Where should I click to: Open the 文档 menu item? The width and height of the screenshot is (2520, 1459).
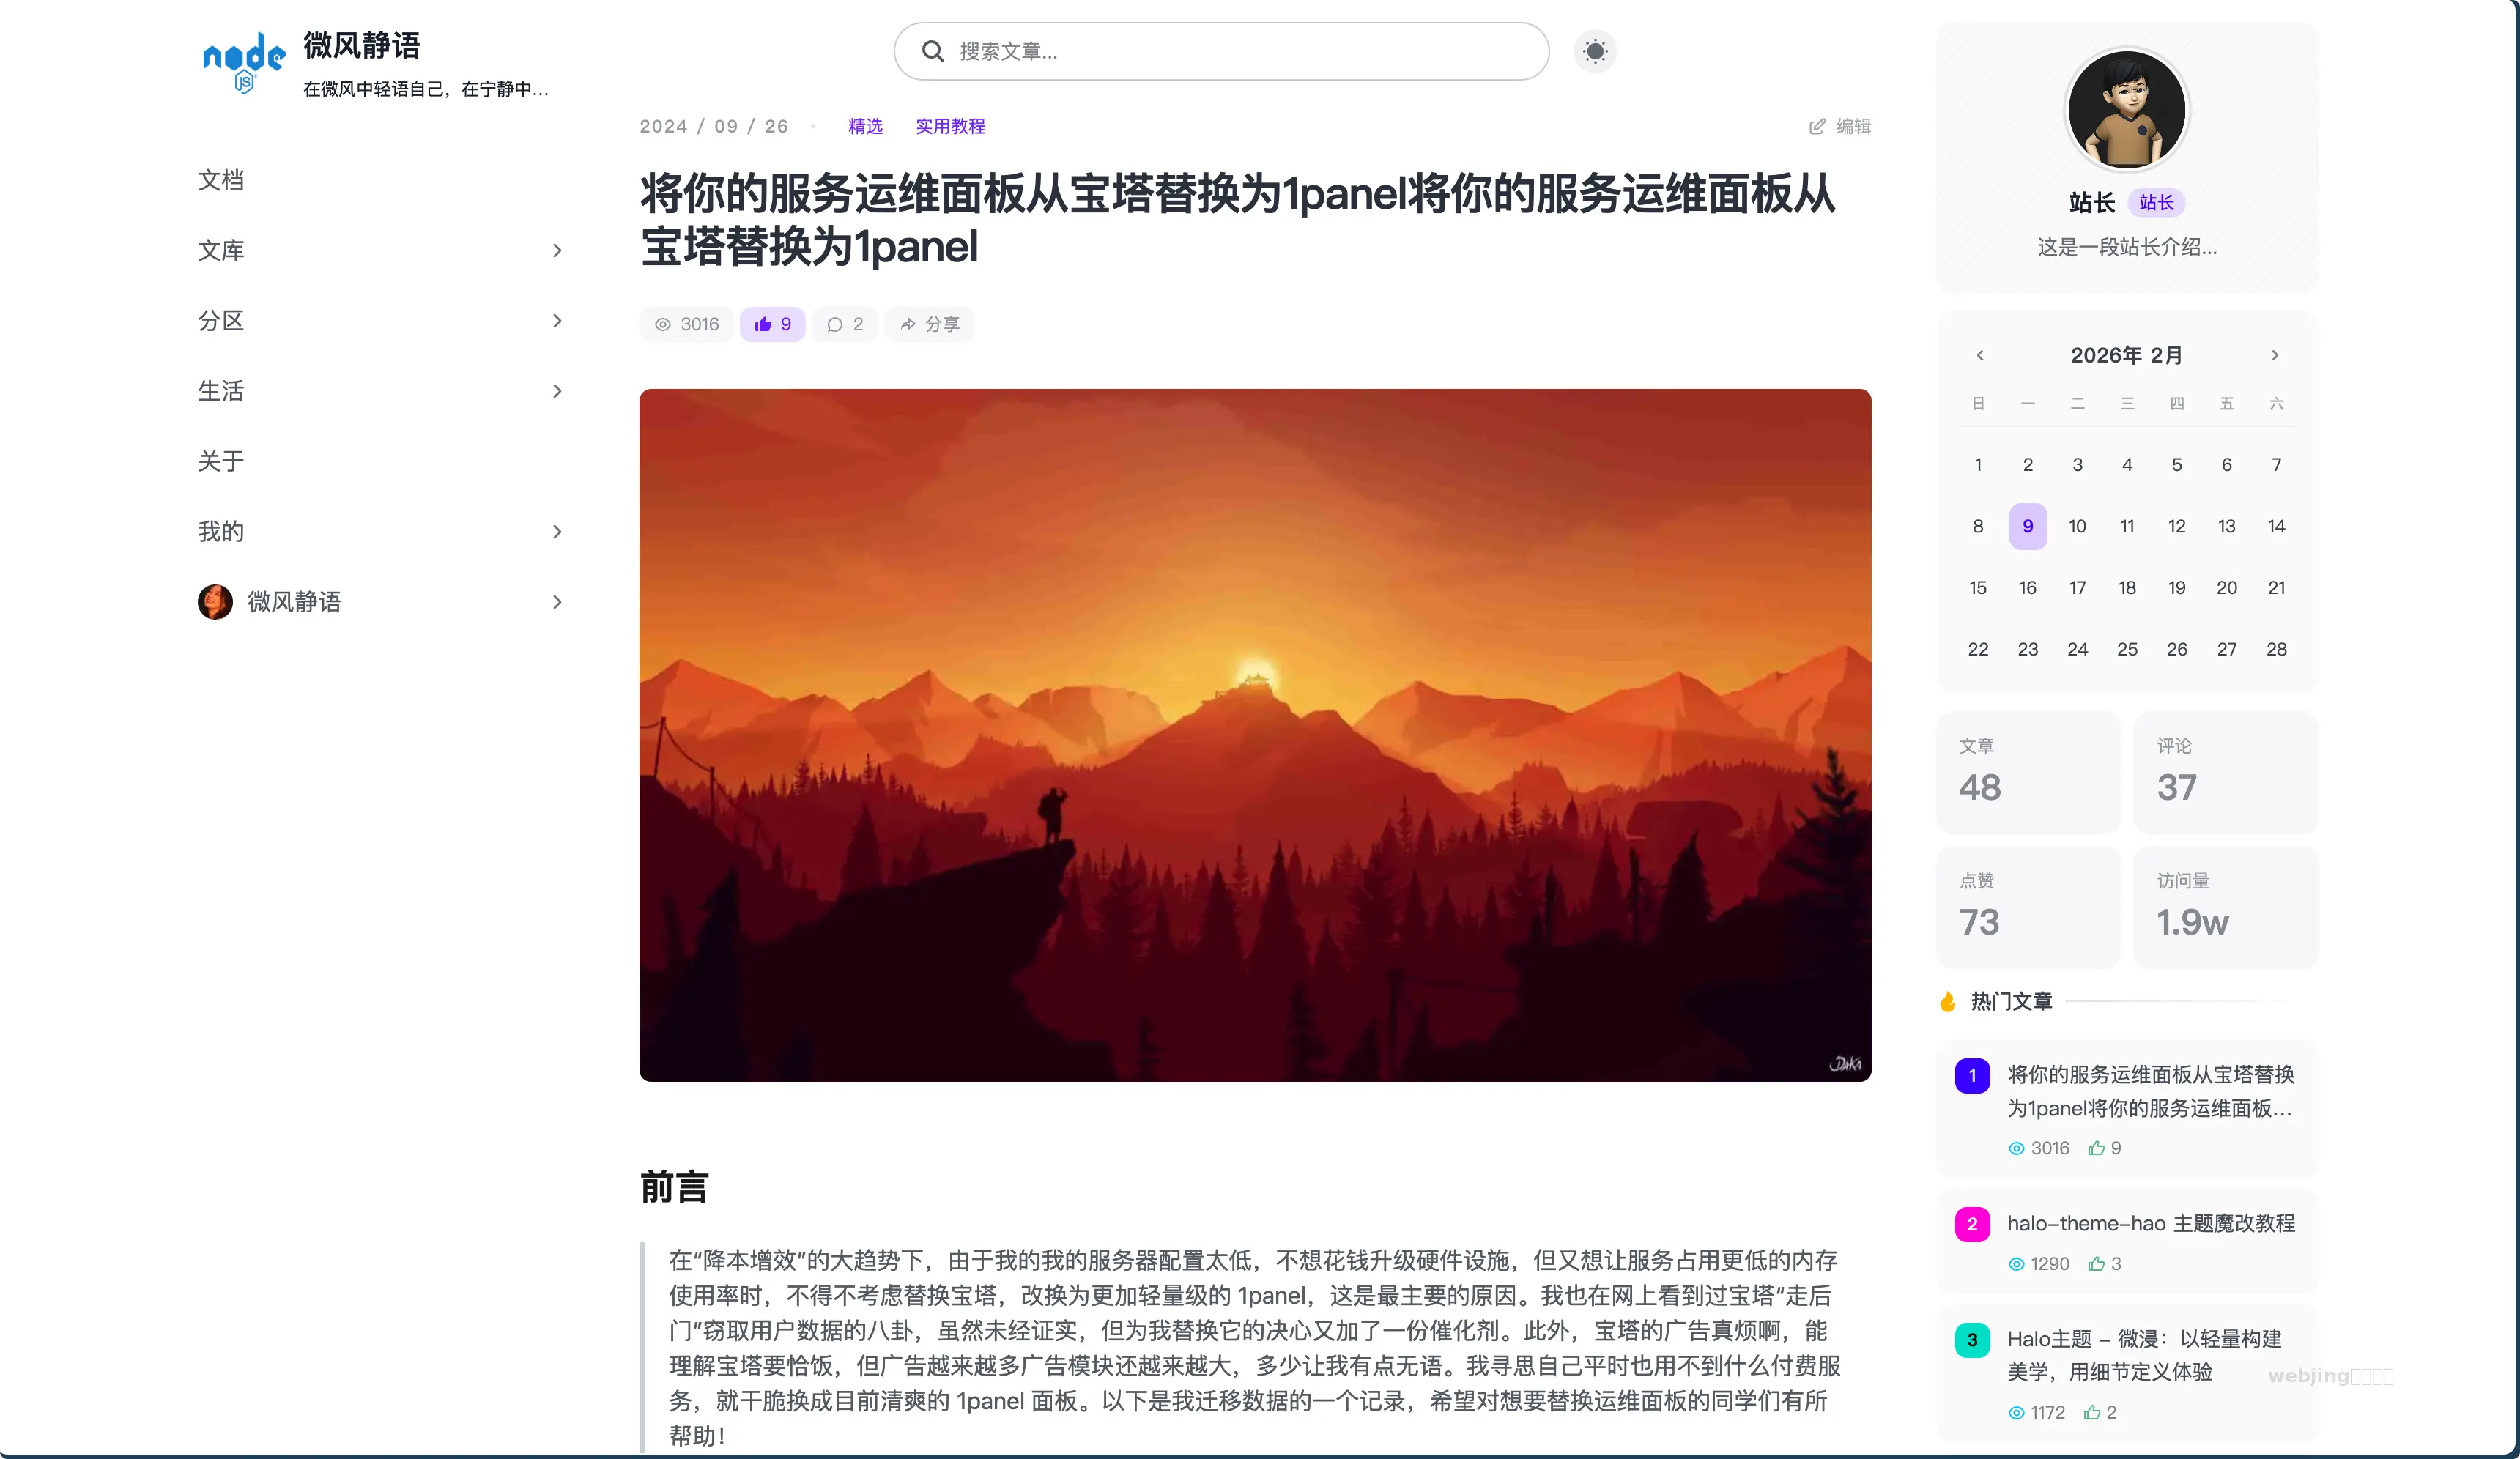click(x=221, y=180)
